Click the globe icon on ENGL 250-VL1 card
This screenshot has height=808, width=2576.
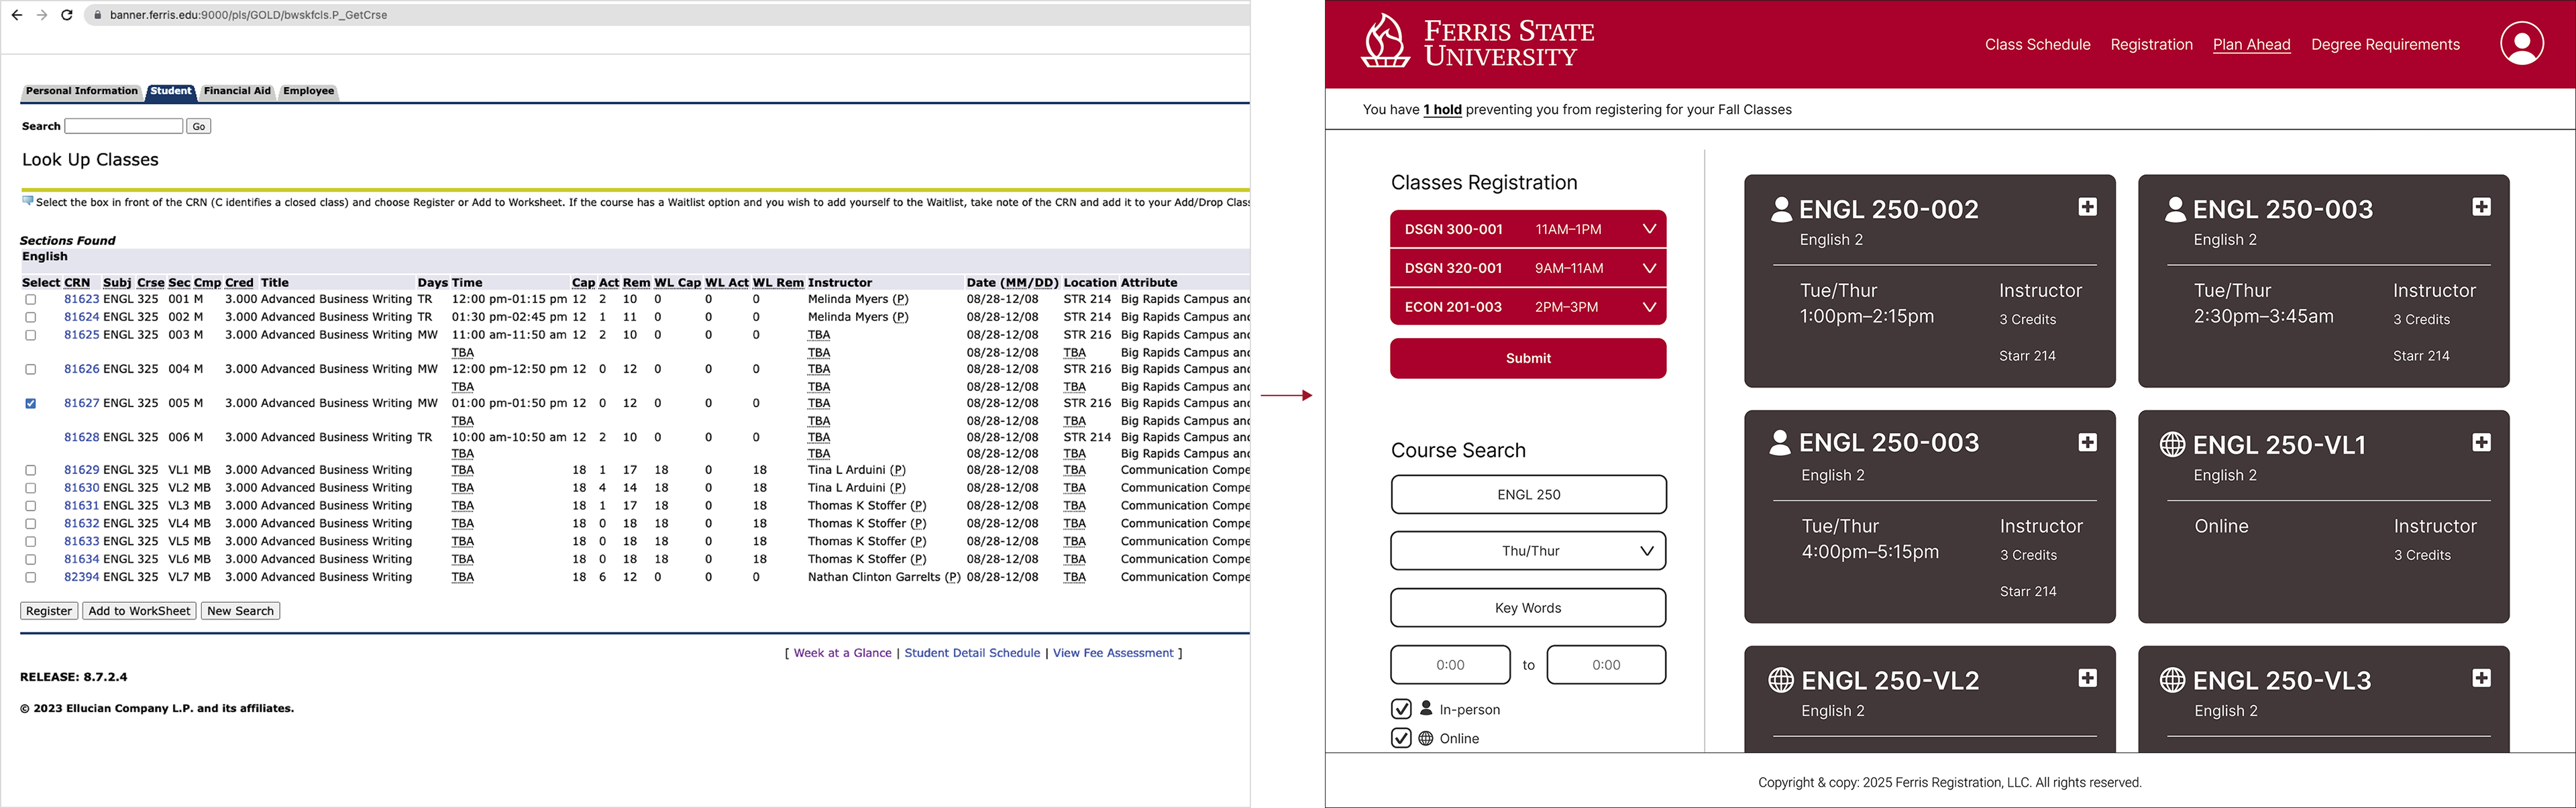click(2172, 444)
